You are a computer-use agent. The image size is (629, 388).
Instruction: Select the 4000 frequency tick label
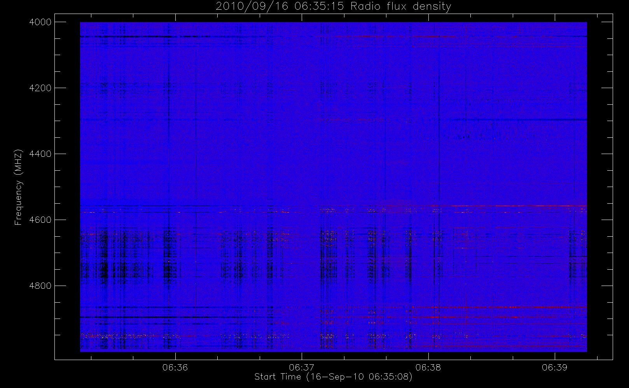pos(40,22)
